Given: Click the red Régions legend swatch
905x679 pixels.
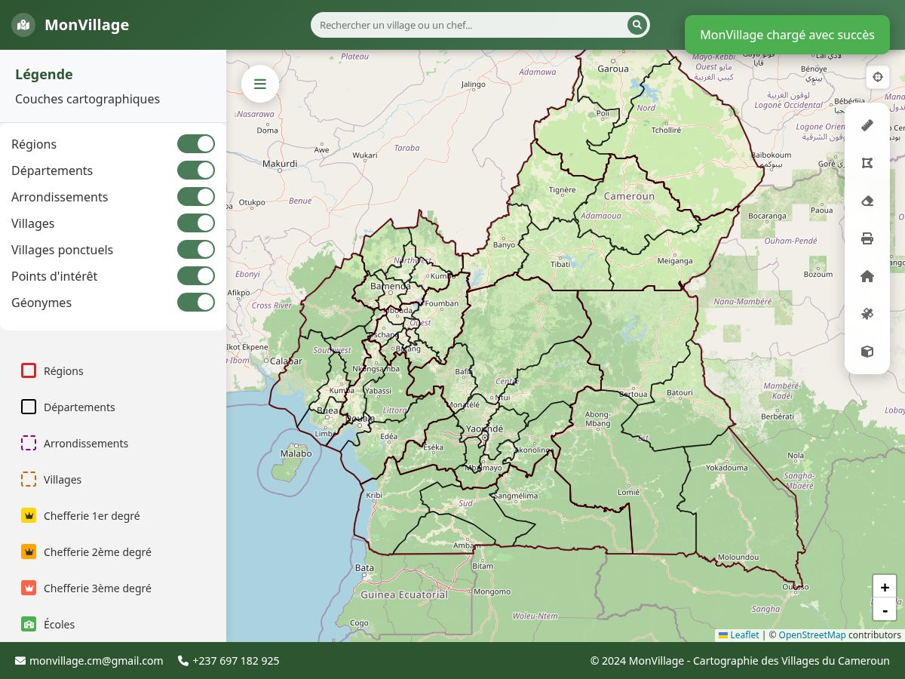Looking at the screenshot, I should click(29, 371).
